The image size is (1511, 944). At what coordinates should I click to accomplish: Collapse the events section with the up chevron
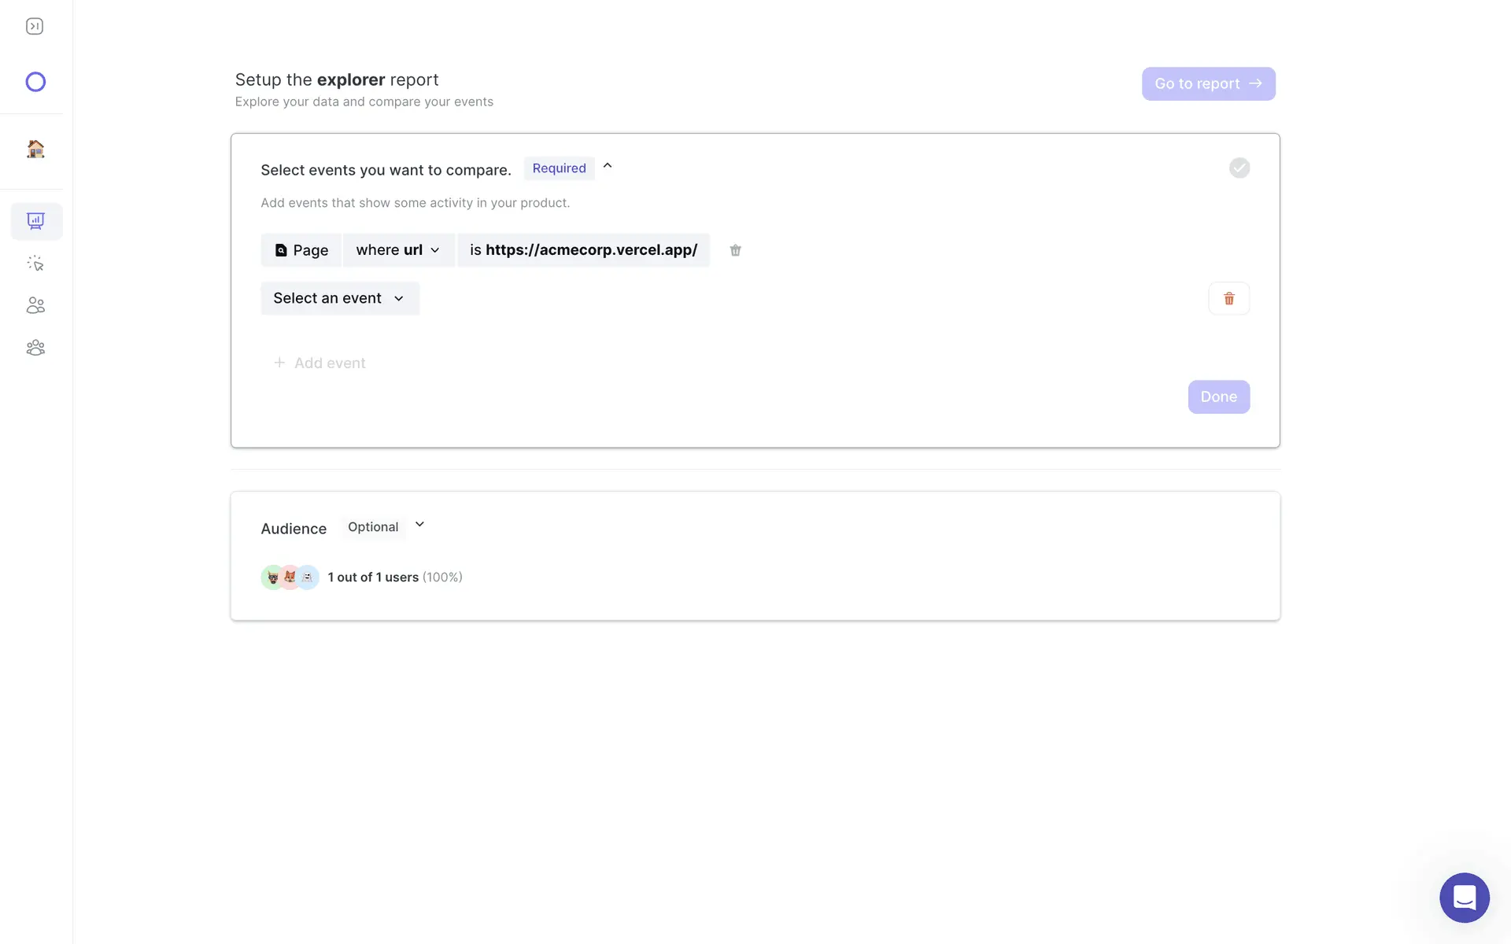pyautogui.click(x=608, y=166)
